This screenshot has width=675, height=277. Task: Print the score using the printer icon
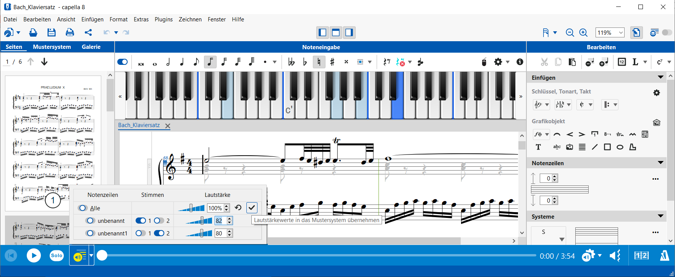[70, 32]
